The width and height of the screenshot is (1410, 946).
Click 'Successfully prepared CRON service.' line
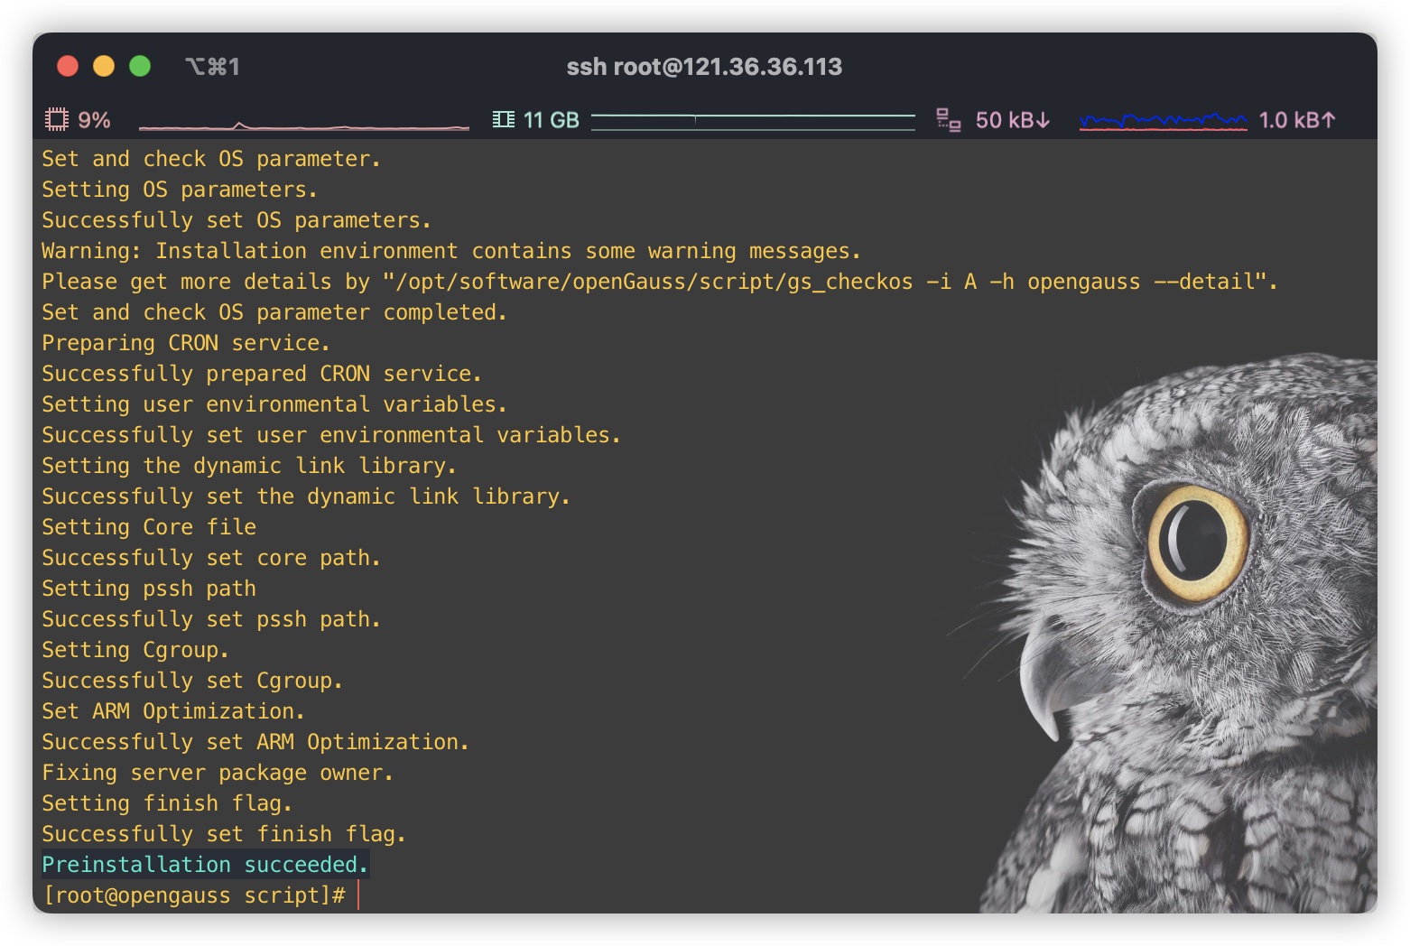coord(262,374)
